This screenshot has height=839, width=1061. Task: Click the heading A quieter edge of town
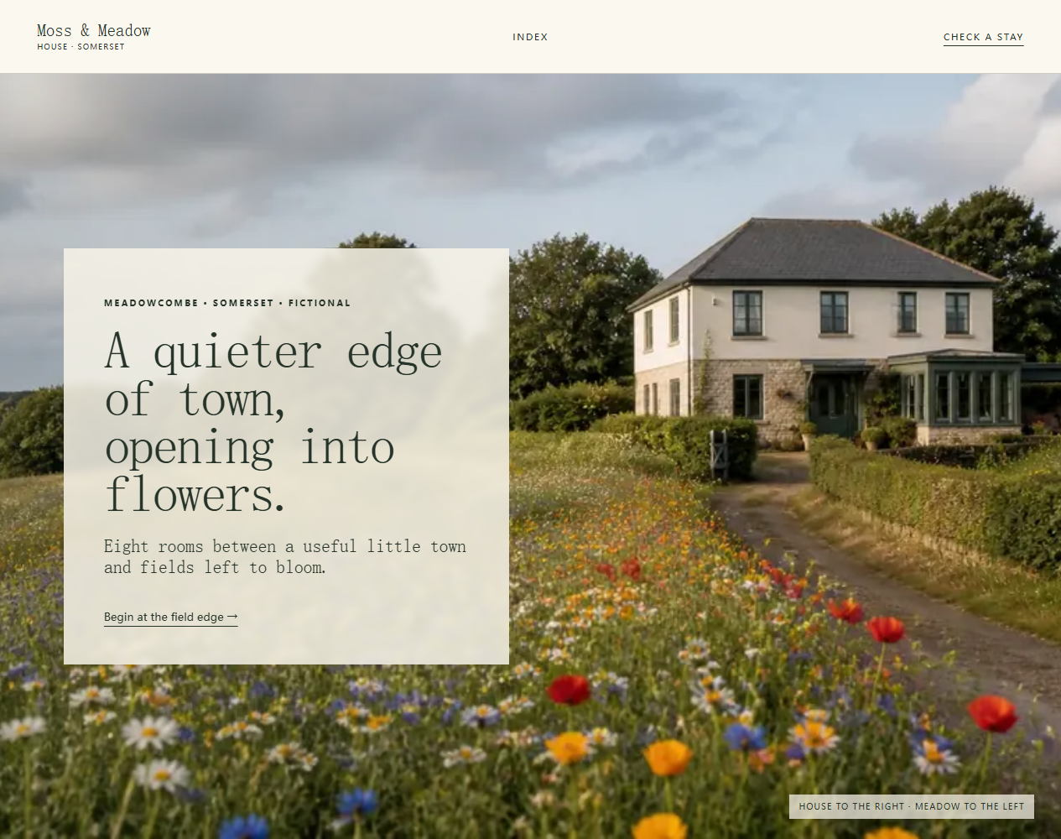[273, 422]
